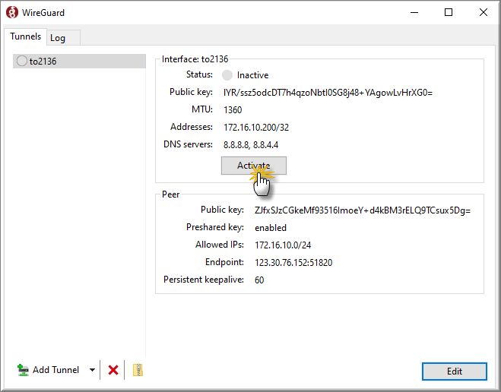501x392 pixels.
Task: Switch to the Log tab
Action: [x=58, y=38]
